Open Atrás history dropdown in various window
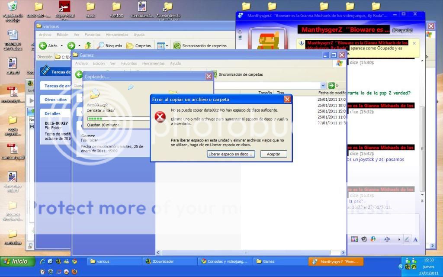Viewport: 443px width, 277px height. click(x=61, y=45)
